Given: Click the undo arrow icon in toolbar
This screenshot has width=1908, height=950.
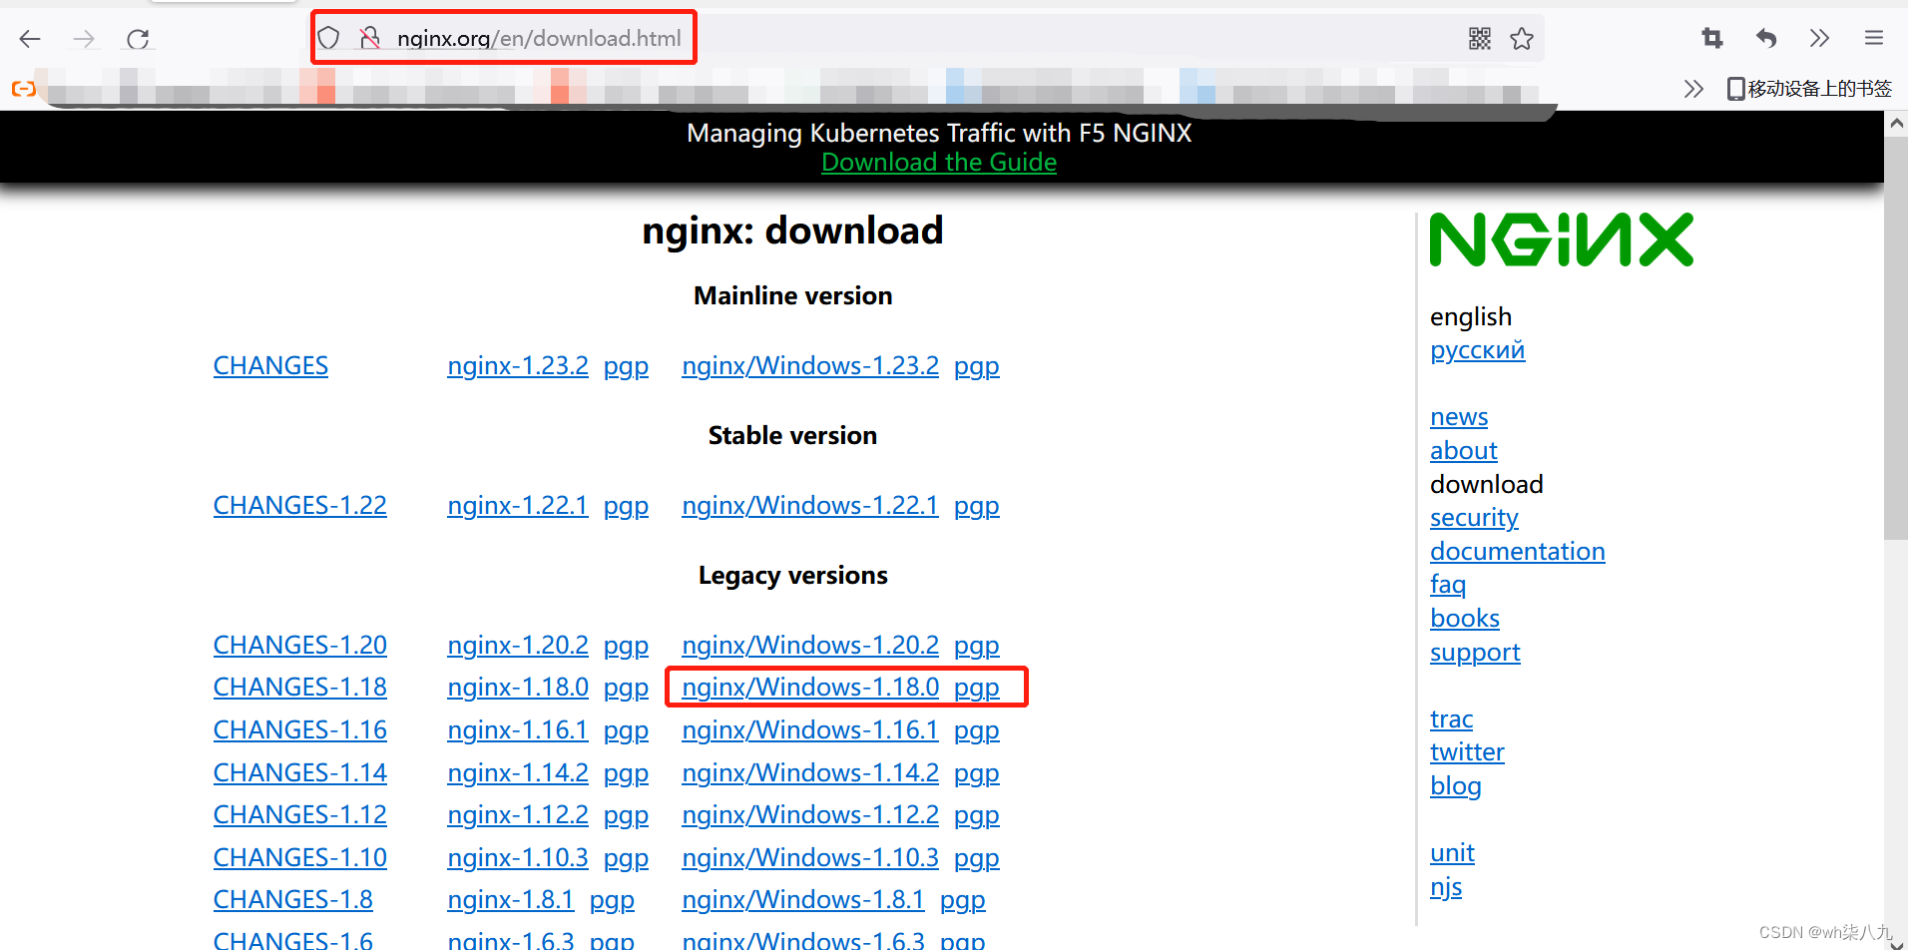Looking at the screenshot, I should [x=1765, y=37].
